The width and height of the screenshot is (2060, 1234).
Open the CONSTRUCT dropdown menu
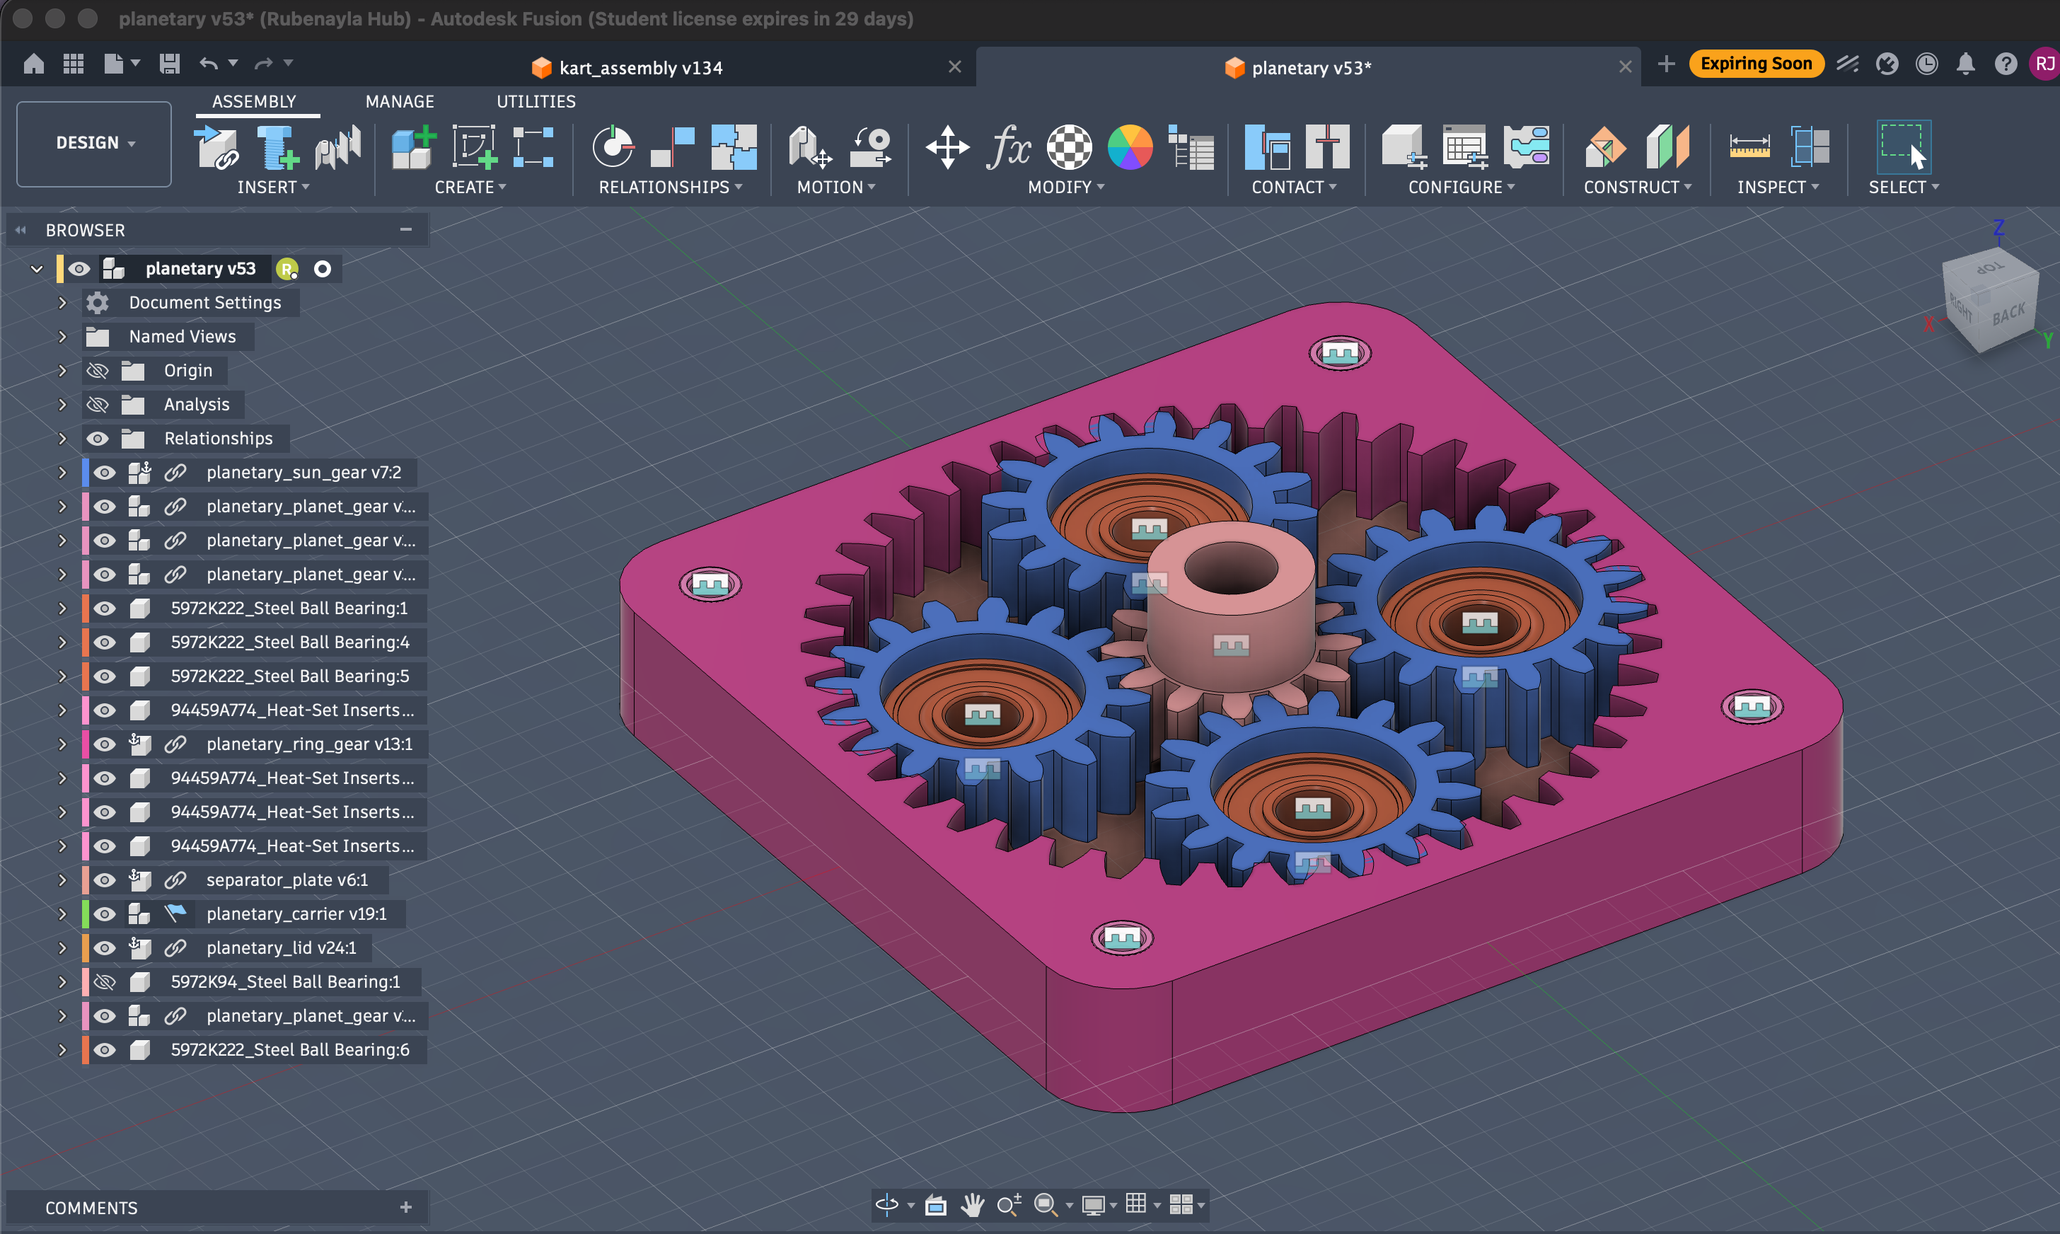pos(1637,187)
